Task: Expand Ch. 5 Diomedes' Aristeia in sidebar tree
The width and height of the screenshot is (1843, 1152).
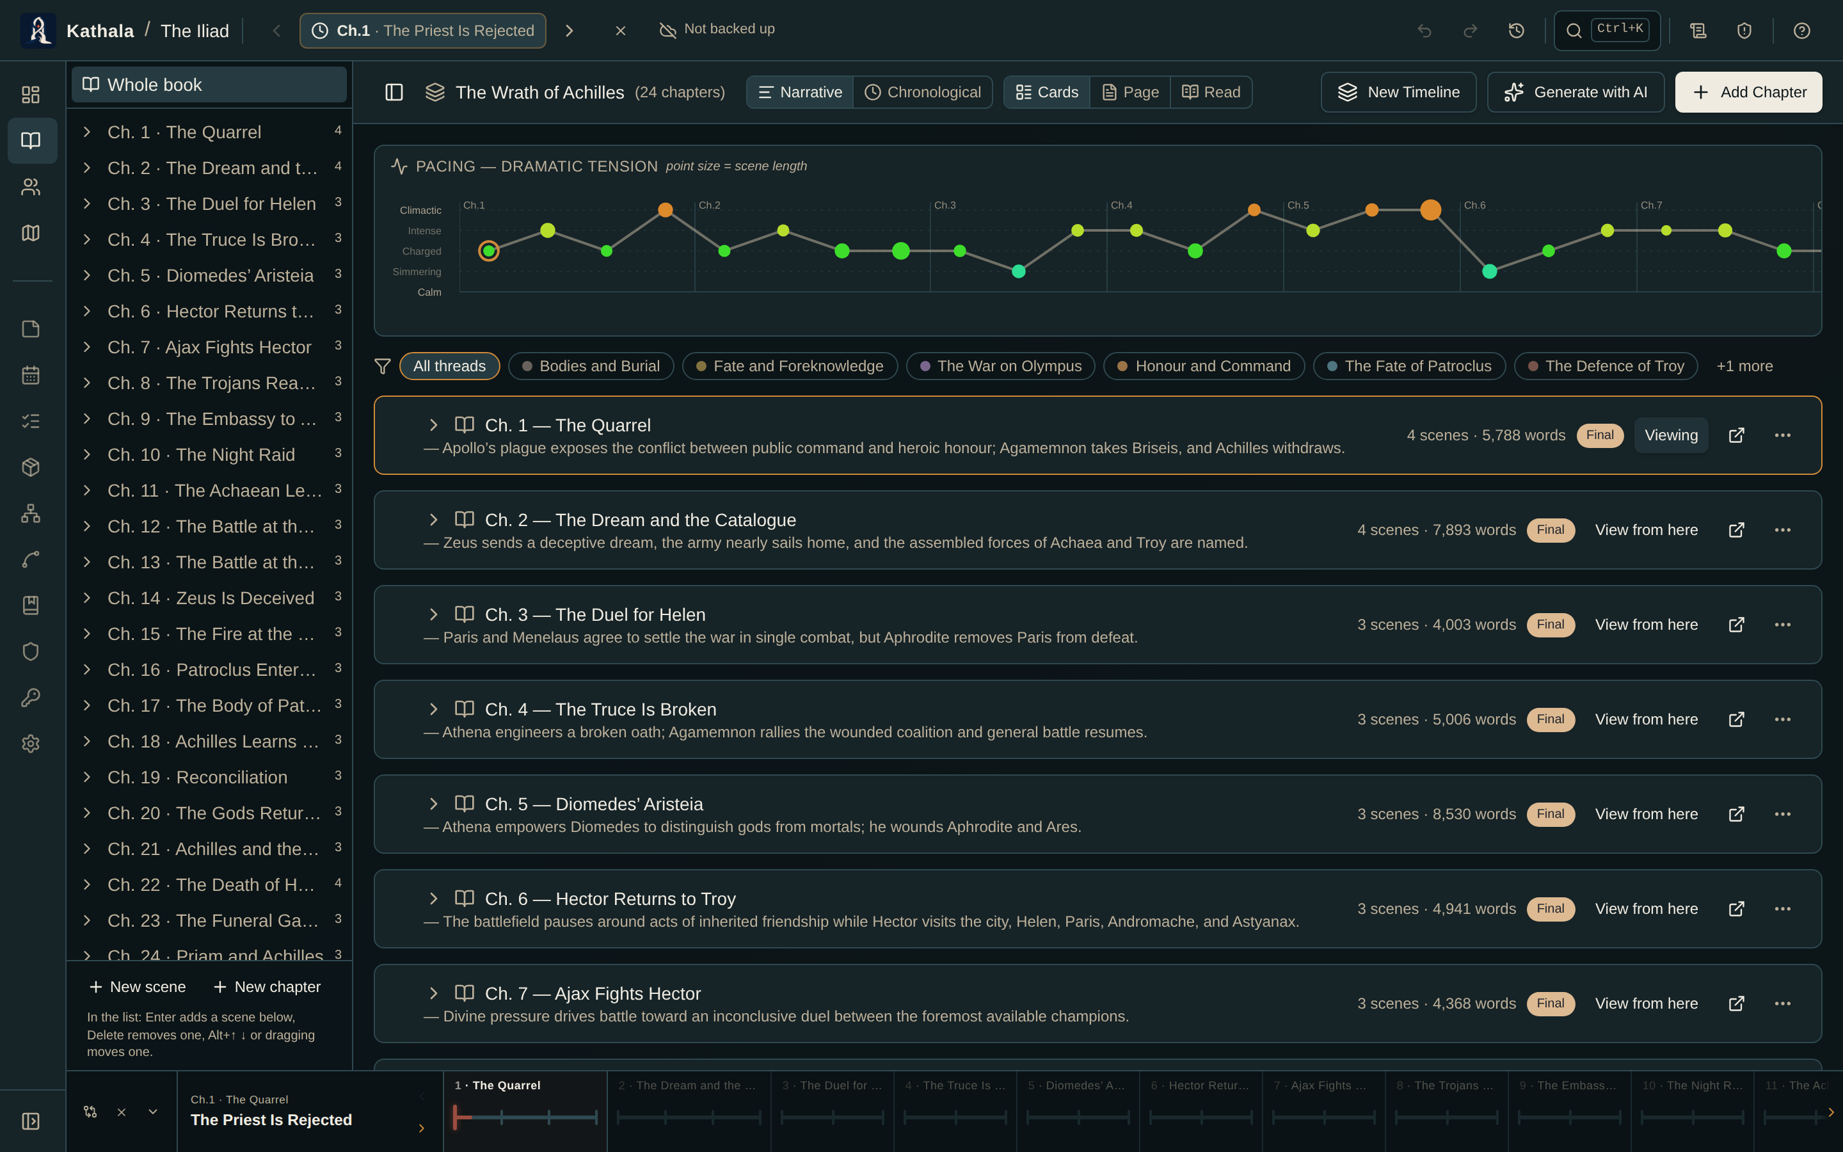Action: point(87,275)
